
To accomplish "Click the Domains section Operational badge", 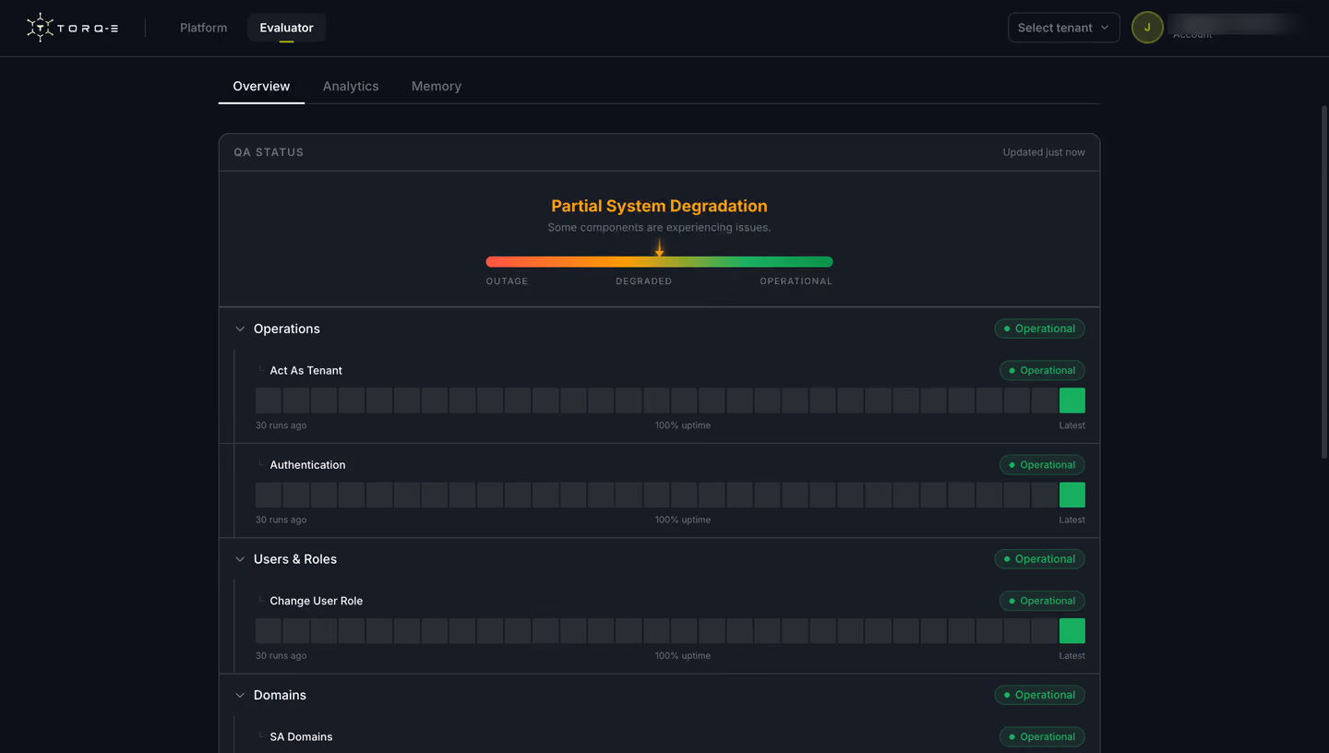I will point(1039,695).
